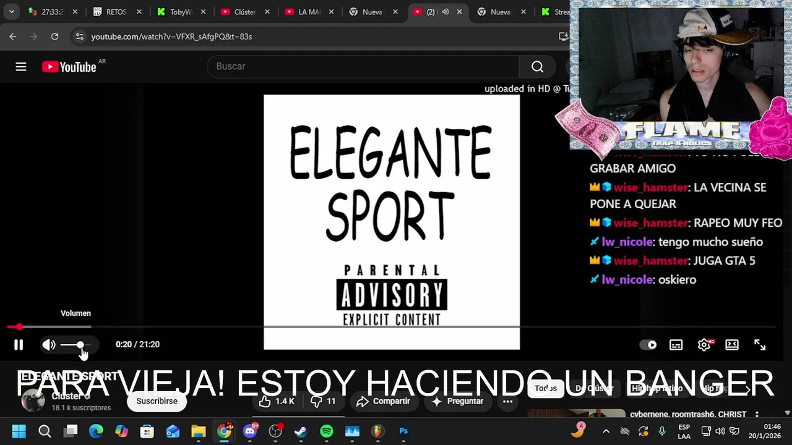
Task: Toggle the microphone tray icon
Action: (662, 431)
